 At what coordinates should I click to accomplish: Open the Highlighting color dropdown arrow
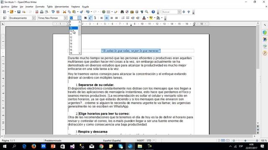pyautogui.click(x=155, y=18)
